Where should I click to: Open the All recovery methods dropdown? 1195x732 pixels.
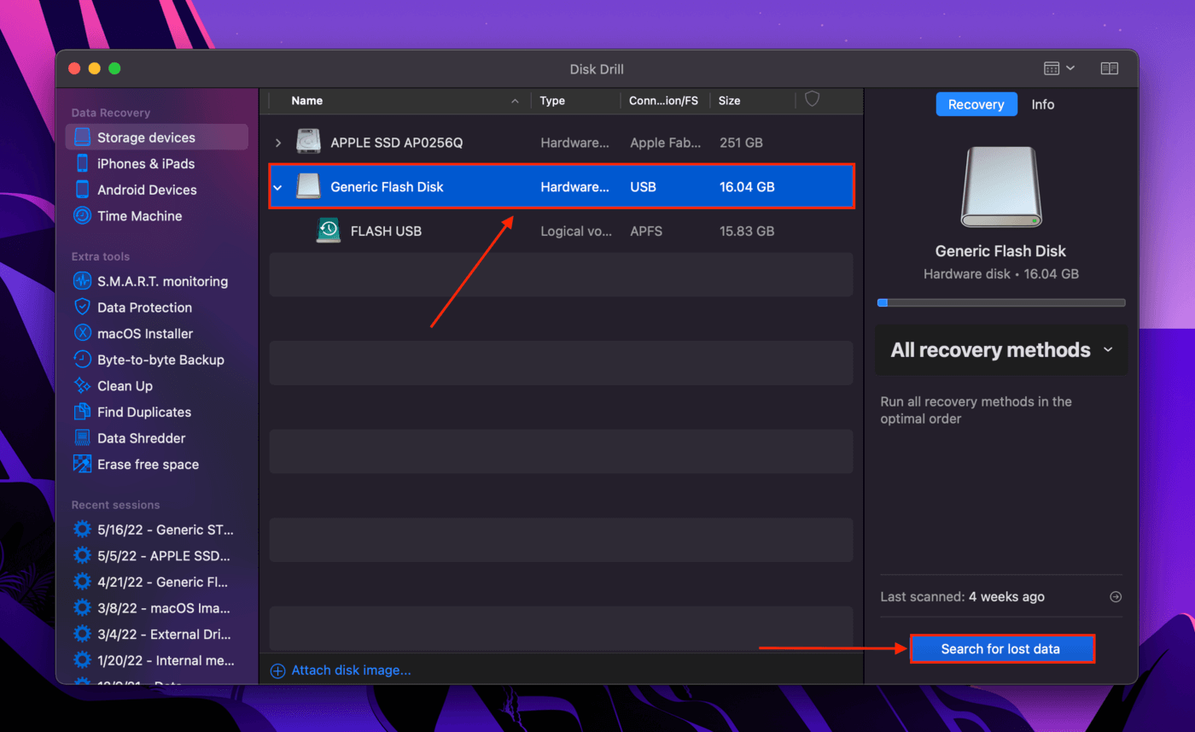click(x=1001, y=350)
